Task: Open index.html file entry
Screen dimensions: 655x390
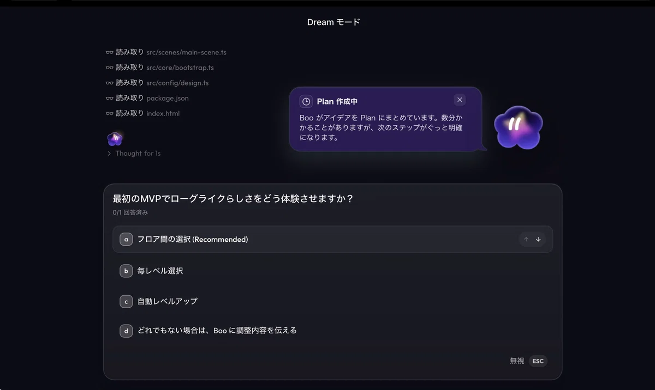Action: 163,113
